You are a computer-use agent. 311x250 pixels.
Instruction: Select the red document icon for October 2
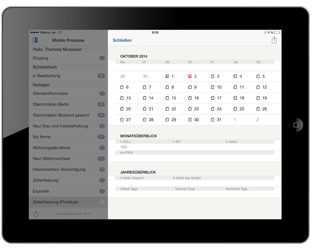[x=190, y=76]
